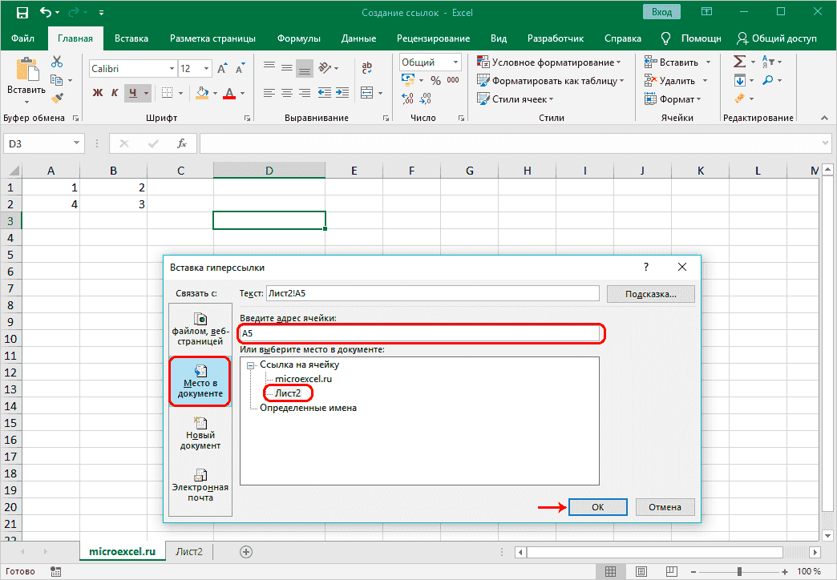
Task: Open the Вставка ribbon tab
Action: click(131, 38)
